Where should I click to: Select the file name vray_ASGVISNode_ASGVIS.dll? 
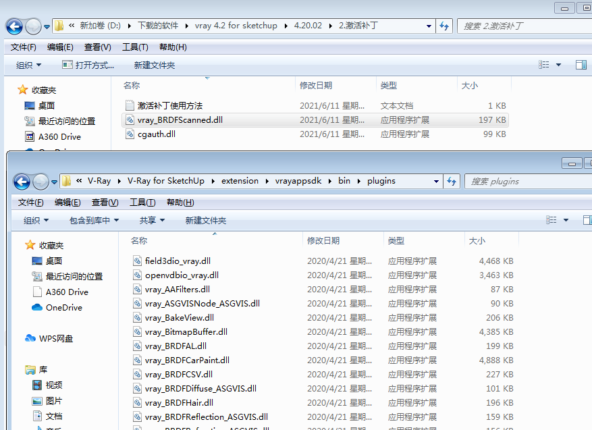[x=203, y=304]
